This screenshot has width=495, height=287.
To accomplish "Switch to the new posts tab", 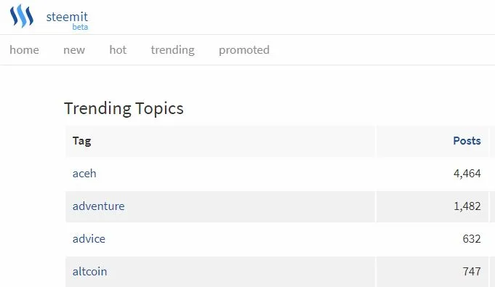I will pos(74,50).
